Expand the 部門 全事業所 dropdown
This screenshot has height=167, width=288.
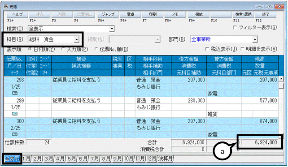pos(254,39)
